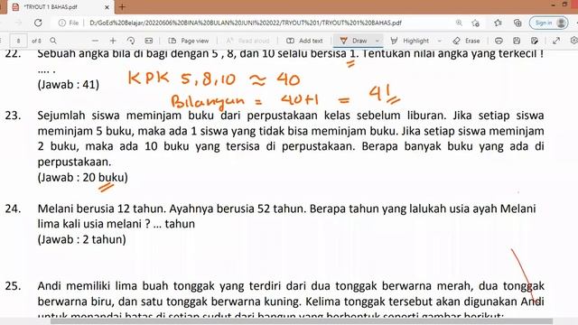The image size is (578, 325).
Task: Zoom in using the plus icon
Action: (x=113, y=41)
